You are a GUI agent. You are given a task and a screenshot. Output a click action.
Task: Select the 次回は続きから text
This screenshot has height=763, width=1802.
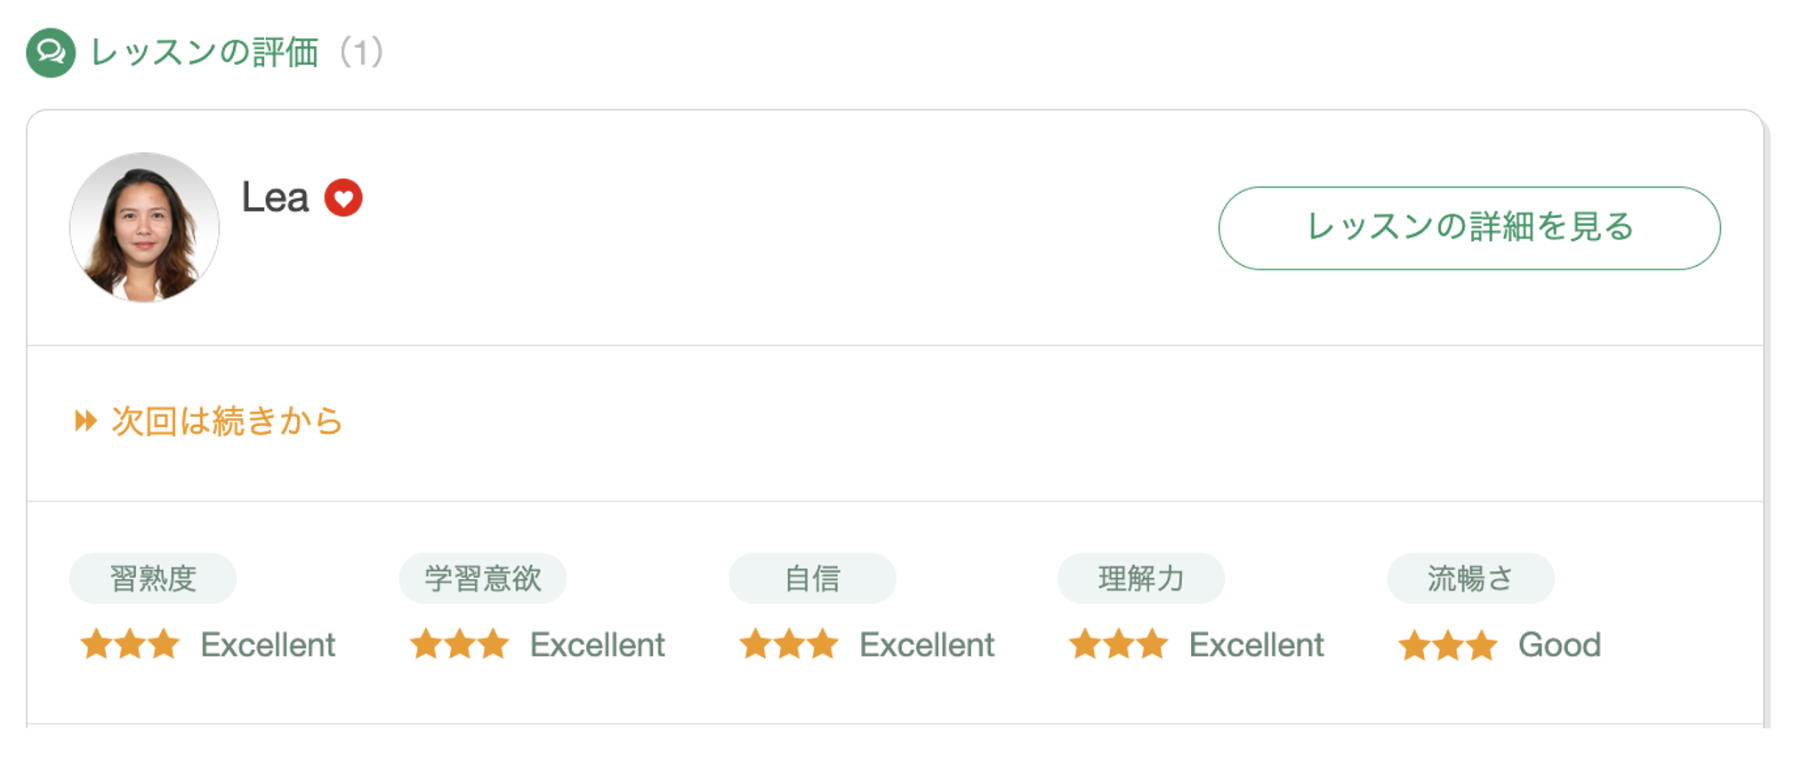coord(227,421)
